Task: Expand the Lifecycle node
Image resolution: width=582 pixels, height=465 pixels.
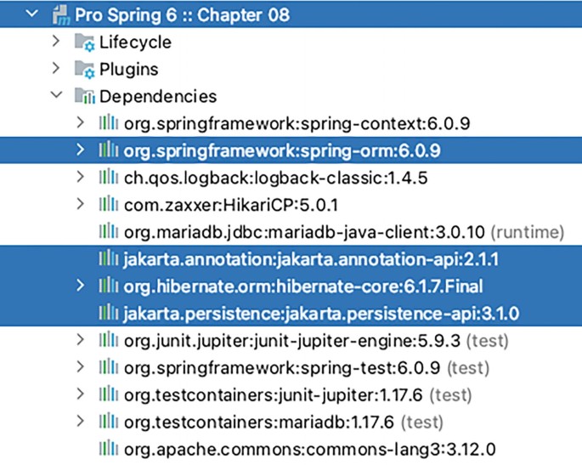Action: pos(56,42)
